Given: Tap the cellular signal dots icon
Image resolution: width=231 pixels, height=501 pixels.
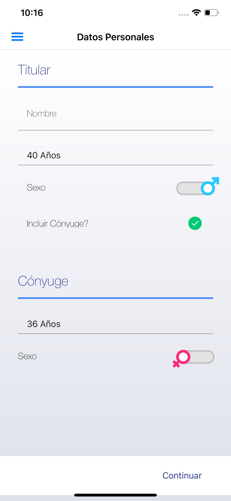Looking at the screenshot, I should point(183,15).
